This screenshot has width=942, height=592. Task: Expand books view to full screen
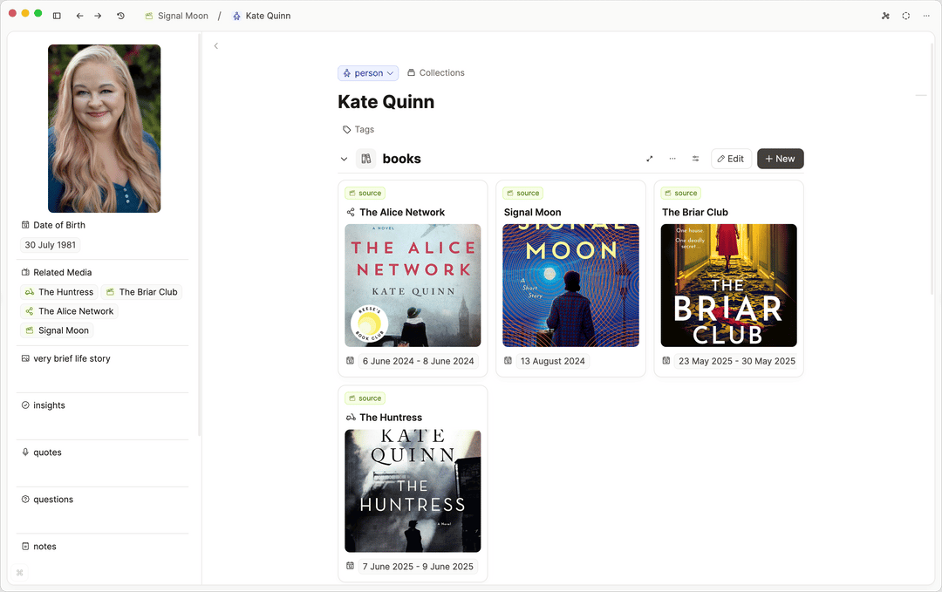tap(650, 159)
